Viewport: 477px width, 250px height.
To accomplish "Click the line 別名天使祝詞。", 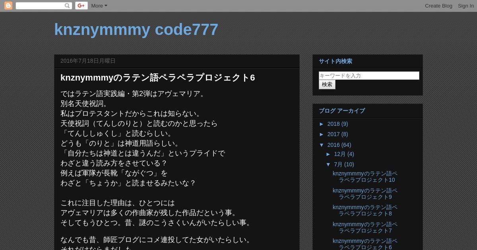I will 85,104.
